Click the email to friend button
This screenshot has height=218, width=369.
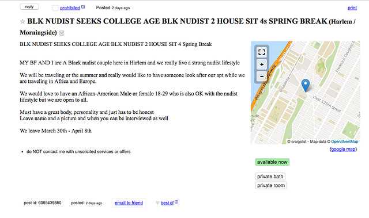pos(129,202)
